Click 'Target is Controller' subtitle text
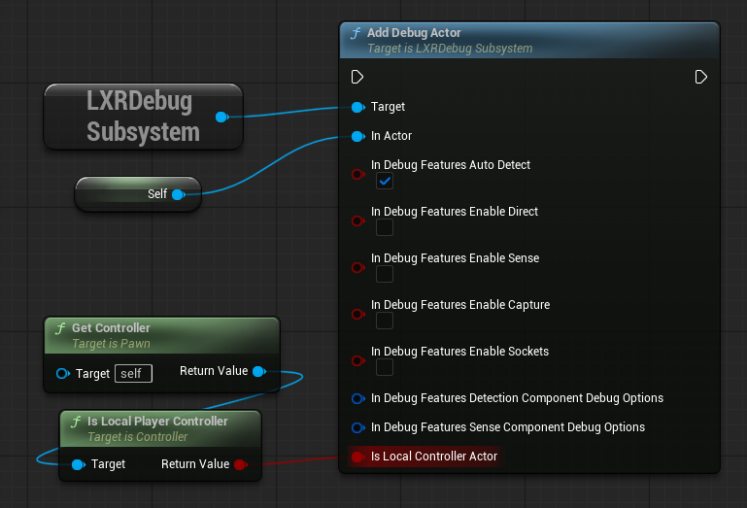This screenshot has height=508, width=747. 138,437
